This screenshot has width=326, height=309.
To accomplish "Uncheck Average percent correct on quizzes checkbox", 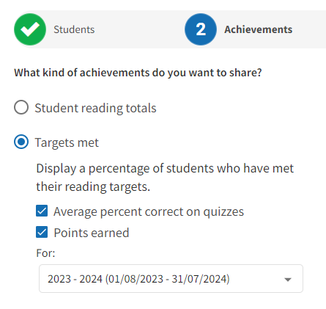I will [42, 211].
